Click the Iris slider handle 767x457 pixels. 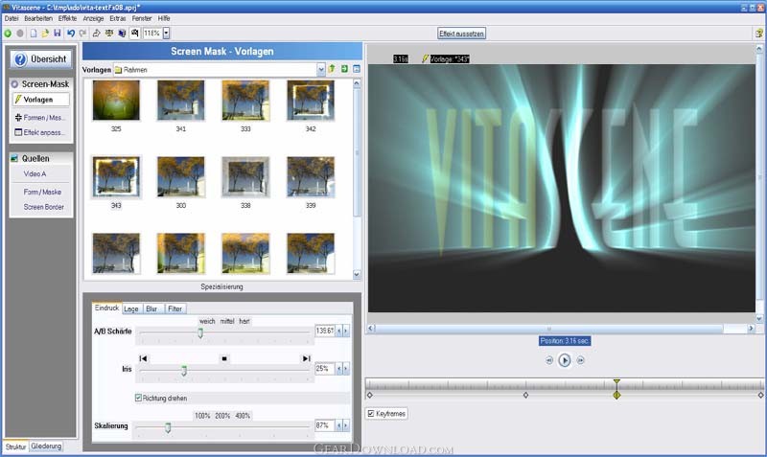(184, 371)
